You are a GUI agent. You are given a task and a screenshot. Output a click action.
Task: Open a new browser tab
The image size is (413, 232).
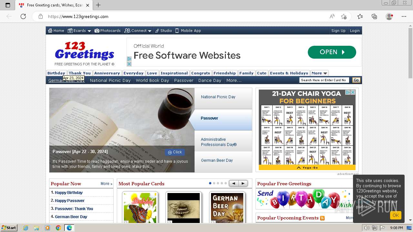[x=98, y=5]
